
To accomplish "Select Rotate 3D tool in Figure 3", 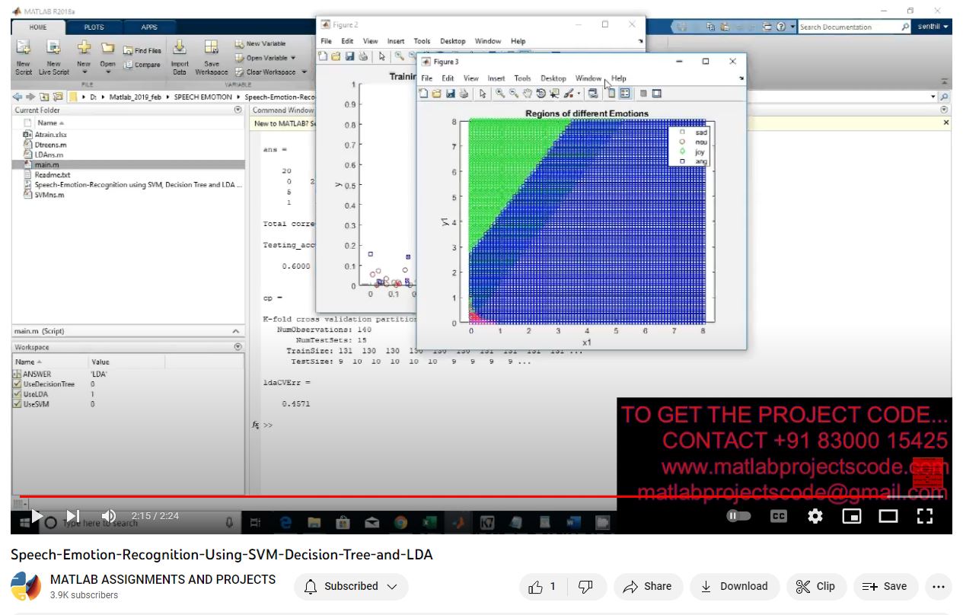I will click(x=540, y=94).
